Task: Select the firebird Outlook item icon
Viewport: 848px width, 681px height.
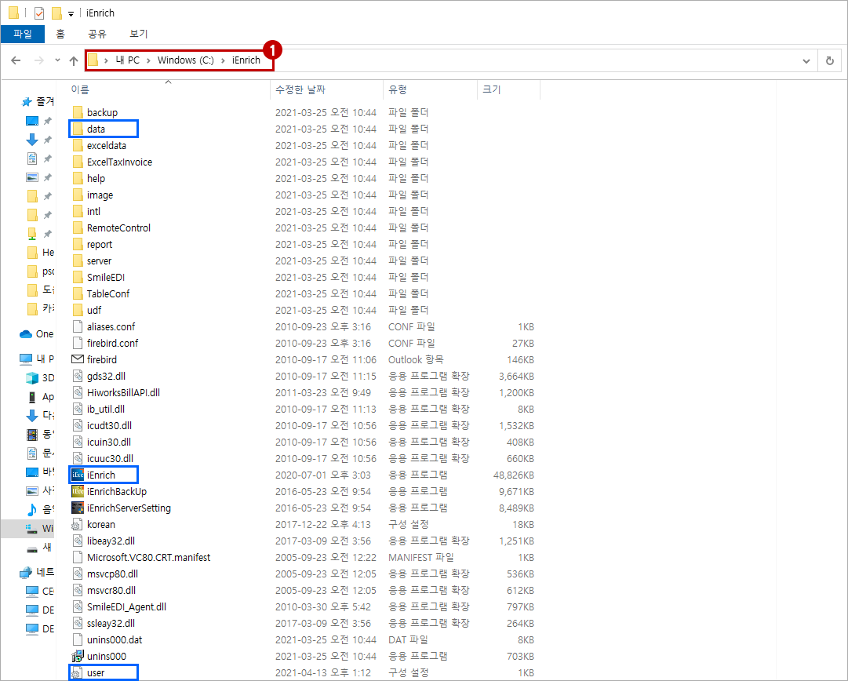Action: coord(78,359)
